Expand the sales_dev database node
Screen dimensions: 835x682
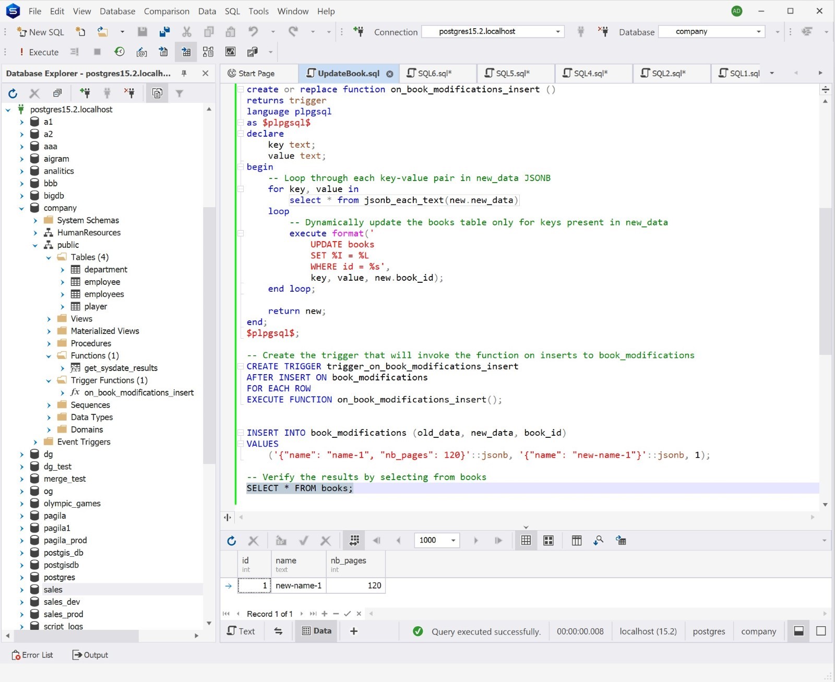click(21, 602)
